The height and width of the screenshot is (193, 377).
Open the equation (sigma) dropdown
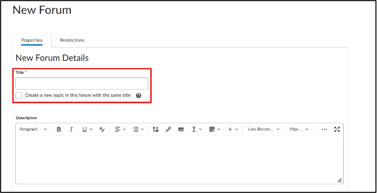coord(197,129)
